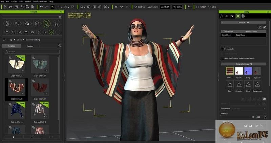
Task: Activate the Rotate tool icon
Action: tap(65, 7)
